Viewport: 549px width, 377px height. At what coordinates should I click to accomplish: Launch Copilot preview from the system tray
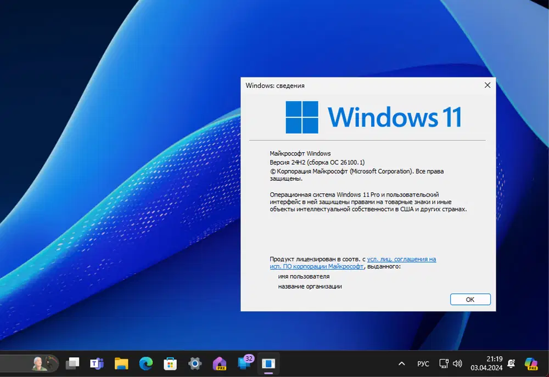tap(531, 363)
